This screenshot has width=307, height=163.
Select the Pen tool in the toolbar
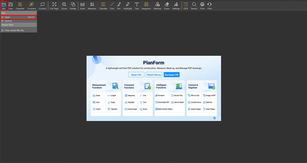(x=119, y=6)
